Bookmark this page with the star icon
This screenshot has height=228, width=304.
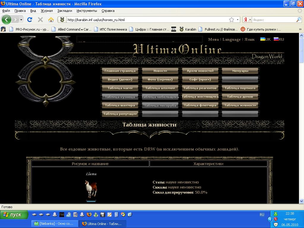click(x=232, y=20)
